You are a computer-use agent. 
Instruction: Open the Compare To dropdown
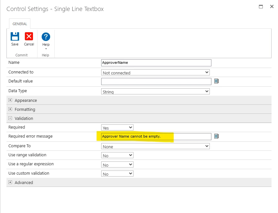tap(155, 146)
